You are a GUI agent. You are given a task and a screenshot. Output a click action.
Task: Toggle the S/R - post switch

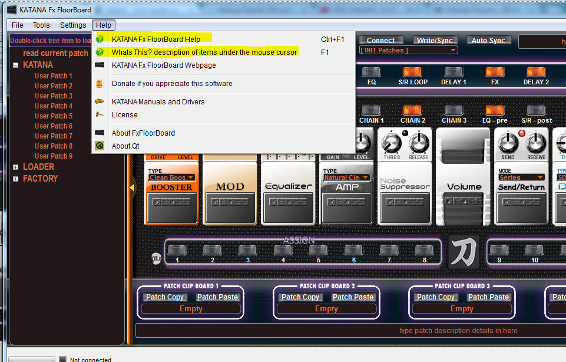536,110
